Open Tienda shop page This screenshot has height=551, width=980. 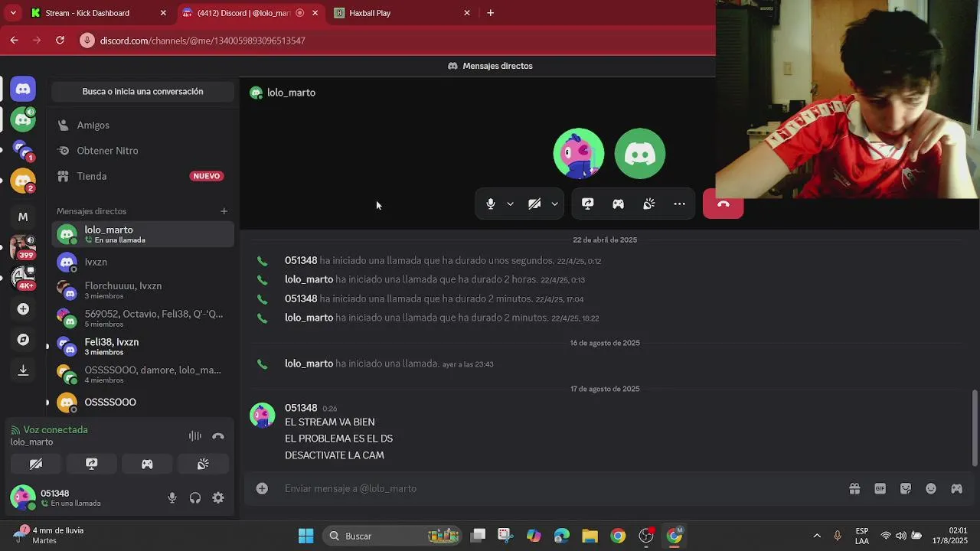click(142, 176)
